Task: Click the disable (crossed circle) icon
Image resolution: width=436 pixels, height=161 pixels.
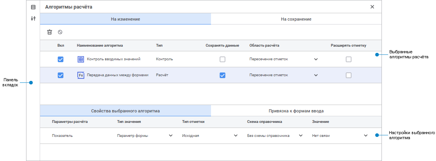Action: click(x=60, y=32)
